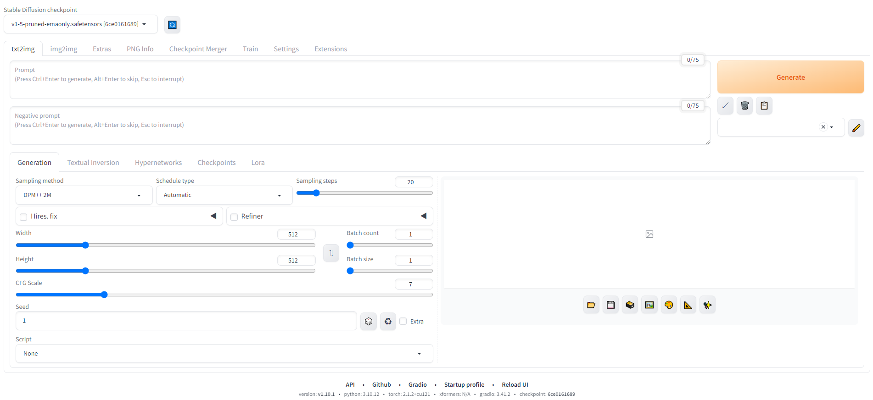Image resolution: width=873 pixels, height=400 pixels.
Task: Adjust the Width slider
Action: [165, 245]
